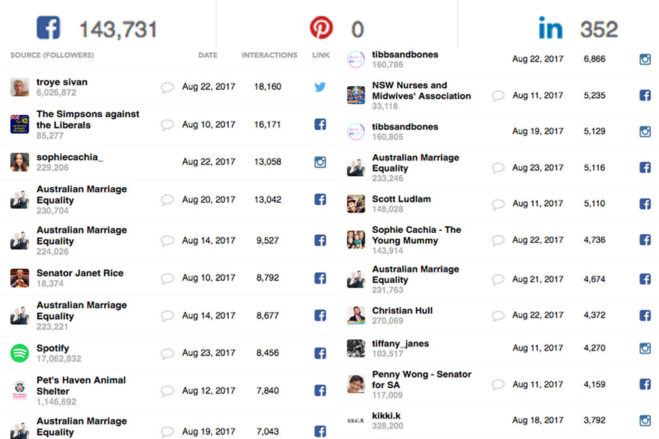659x439 pixels.
Task: Open the Christian Hull source name
Action: (x=402, y=310)
